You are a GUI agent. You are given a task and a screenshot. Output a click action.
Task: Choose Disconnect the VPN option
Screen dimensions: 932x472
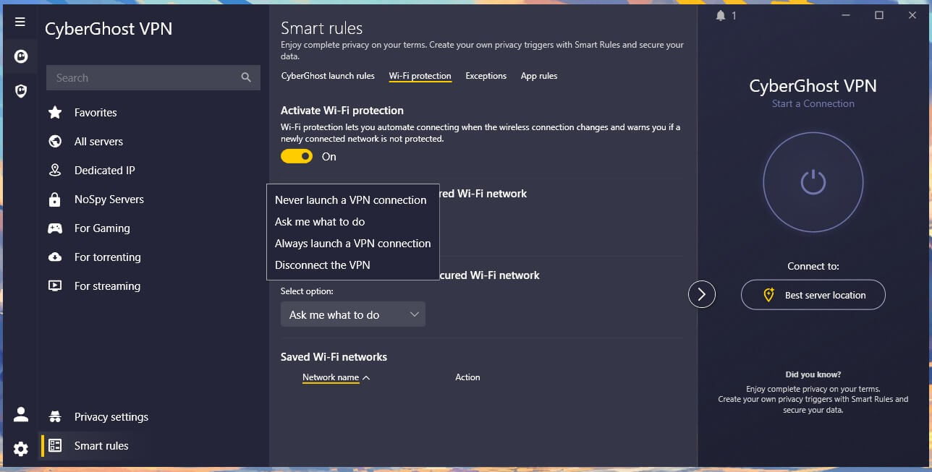323,265
